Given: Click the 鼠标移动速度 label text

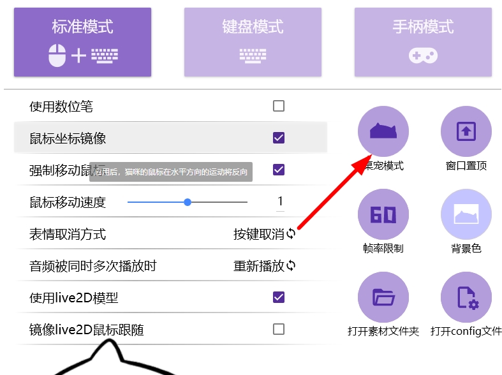Looking at the screenshot, I should [x=68, y=202].
